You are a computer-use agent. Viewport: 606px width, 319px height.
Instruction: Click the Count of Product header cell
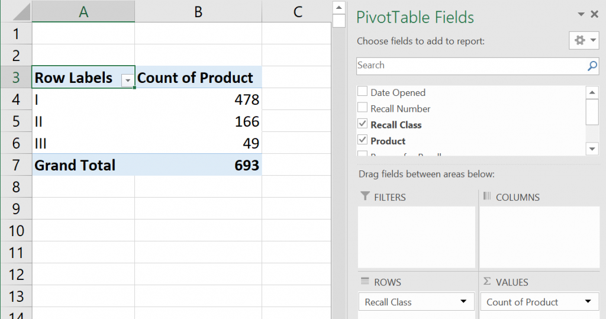[x=198, y=78]
